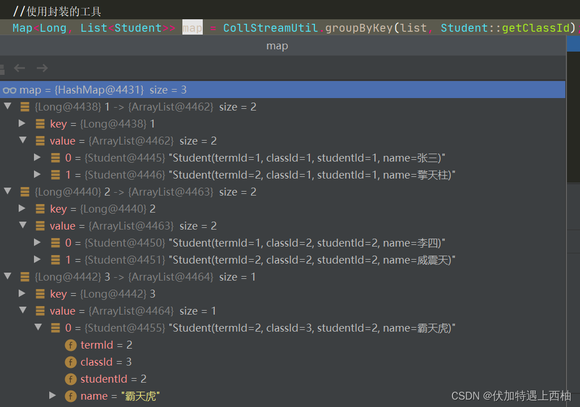Image resolution: width=580 pixels, height=407 pixels.
Task: Select the termId = 2 field text
Action: click(x=106, y=345)
